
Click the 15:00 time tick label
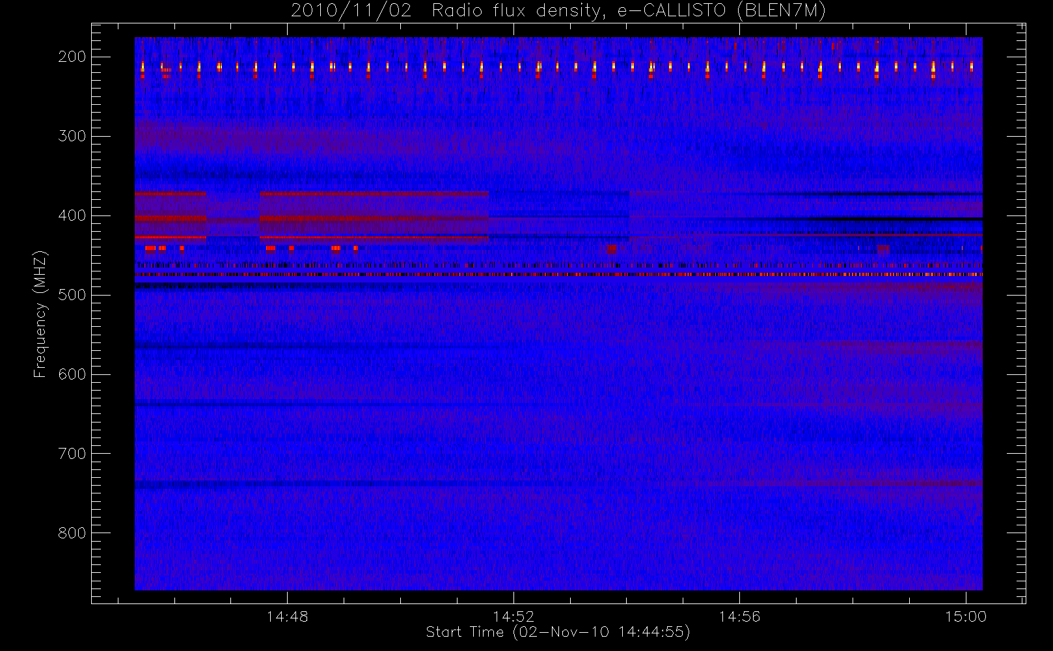[x=966, y=616]
